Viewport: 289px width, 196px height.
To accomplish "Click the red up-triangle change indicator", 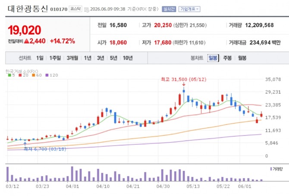I will (27, 41).
